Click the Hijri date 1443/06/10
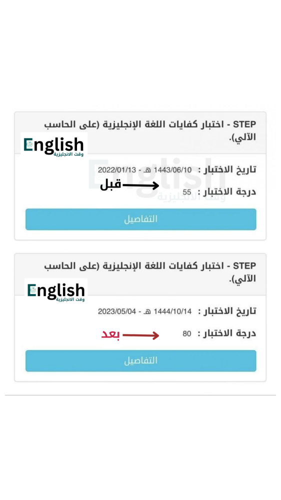Screen dimensions: 281x500 [x=172, y=170]
